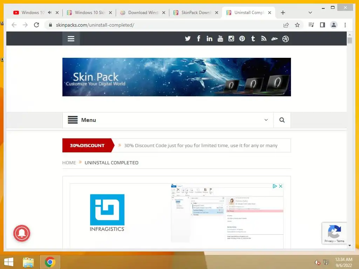Click the scrollbar down arrow
The width and height of the screenshot is (359, 269).
coord(350,246)
